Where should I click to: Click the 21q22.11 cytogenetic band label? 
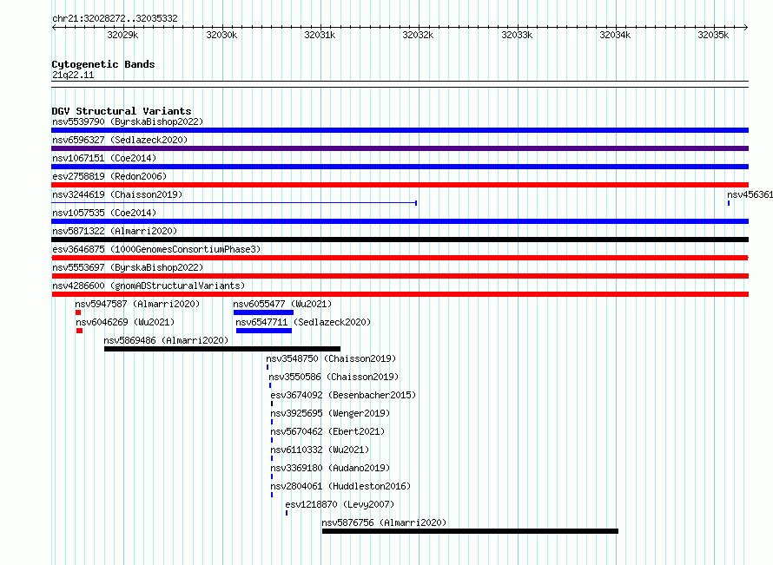click(x=73, y=75)
